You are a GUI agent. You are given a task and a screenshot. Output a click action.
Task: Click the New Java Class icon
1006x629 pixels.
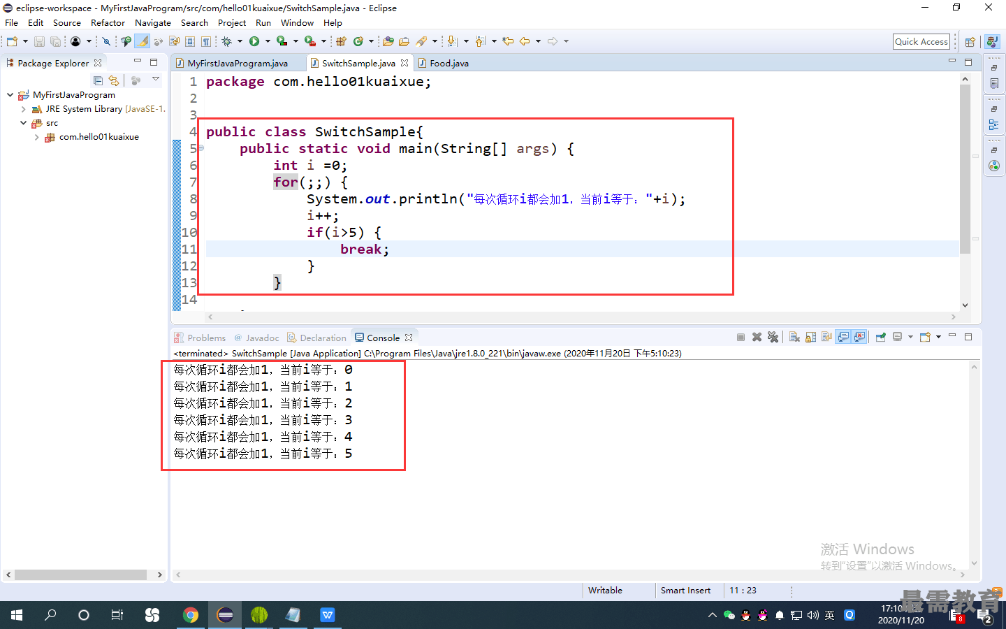click(x=358, y=41)
